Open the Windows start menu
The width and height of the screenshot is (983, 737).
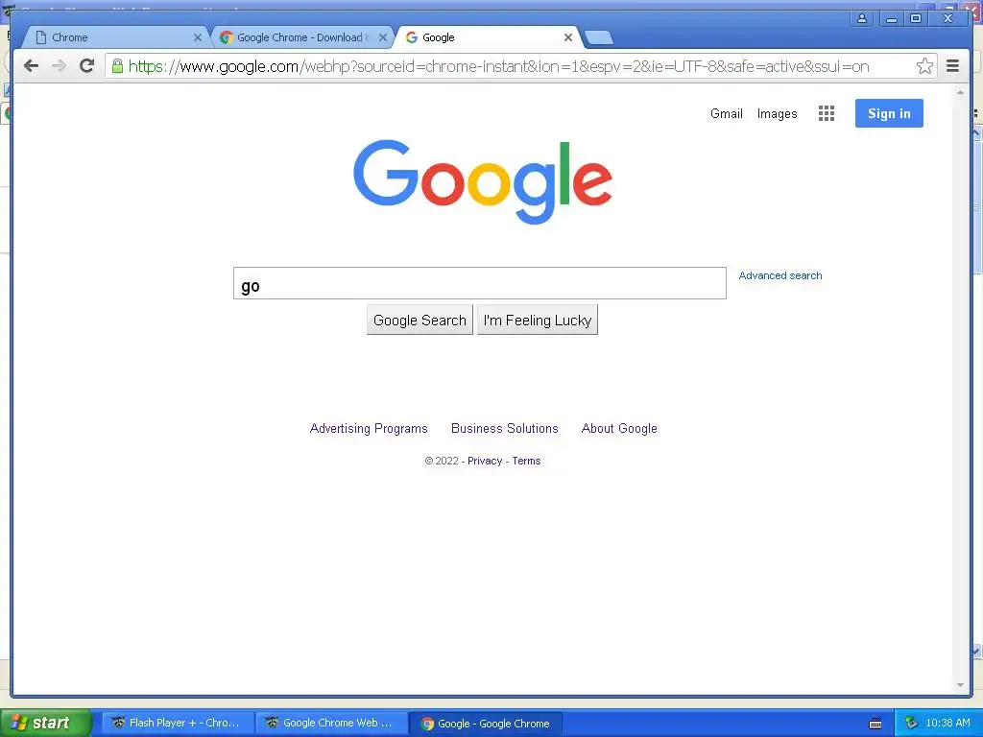(46, 723)
